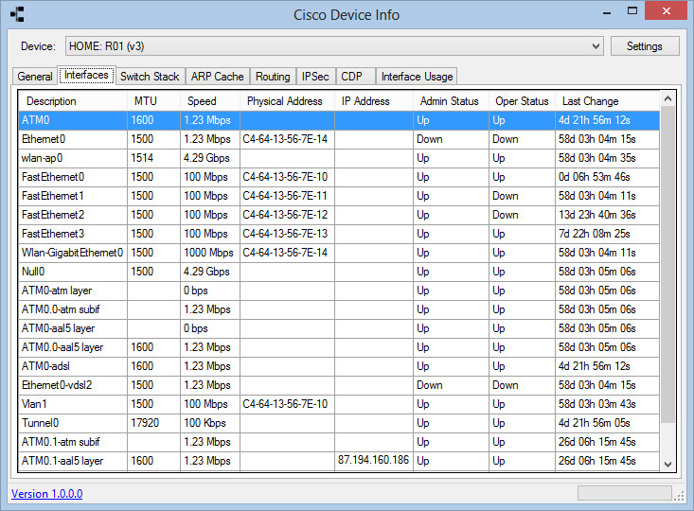Click MAC address C4-64-13-56-7E-13
The image size is (694, 511).
285,234
